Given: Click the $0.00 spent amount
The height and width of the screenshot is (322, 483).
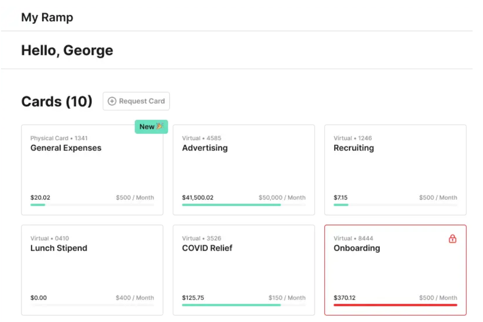Looking at the screenshot, I should coord(39,298).
